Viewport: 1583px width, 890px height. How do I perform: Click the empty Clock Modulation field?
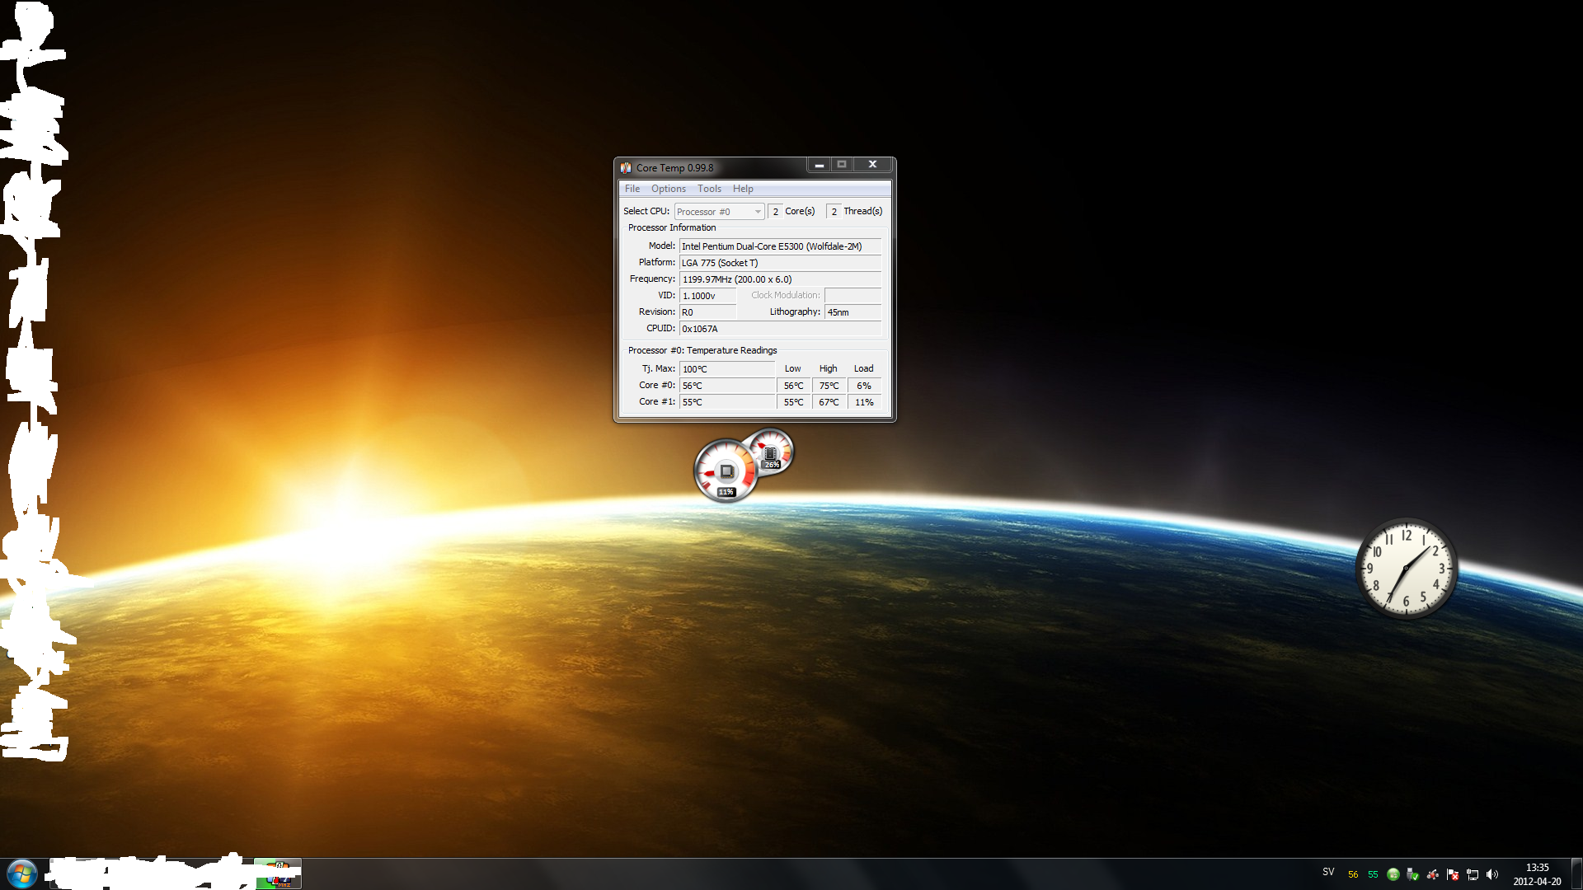[853, 296]
